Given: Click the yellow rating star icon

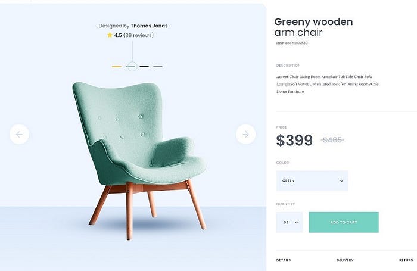Looking at the screenshot, I should coord(110,35).
